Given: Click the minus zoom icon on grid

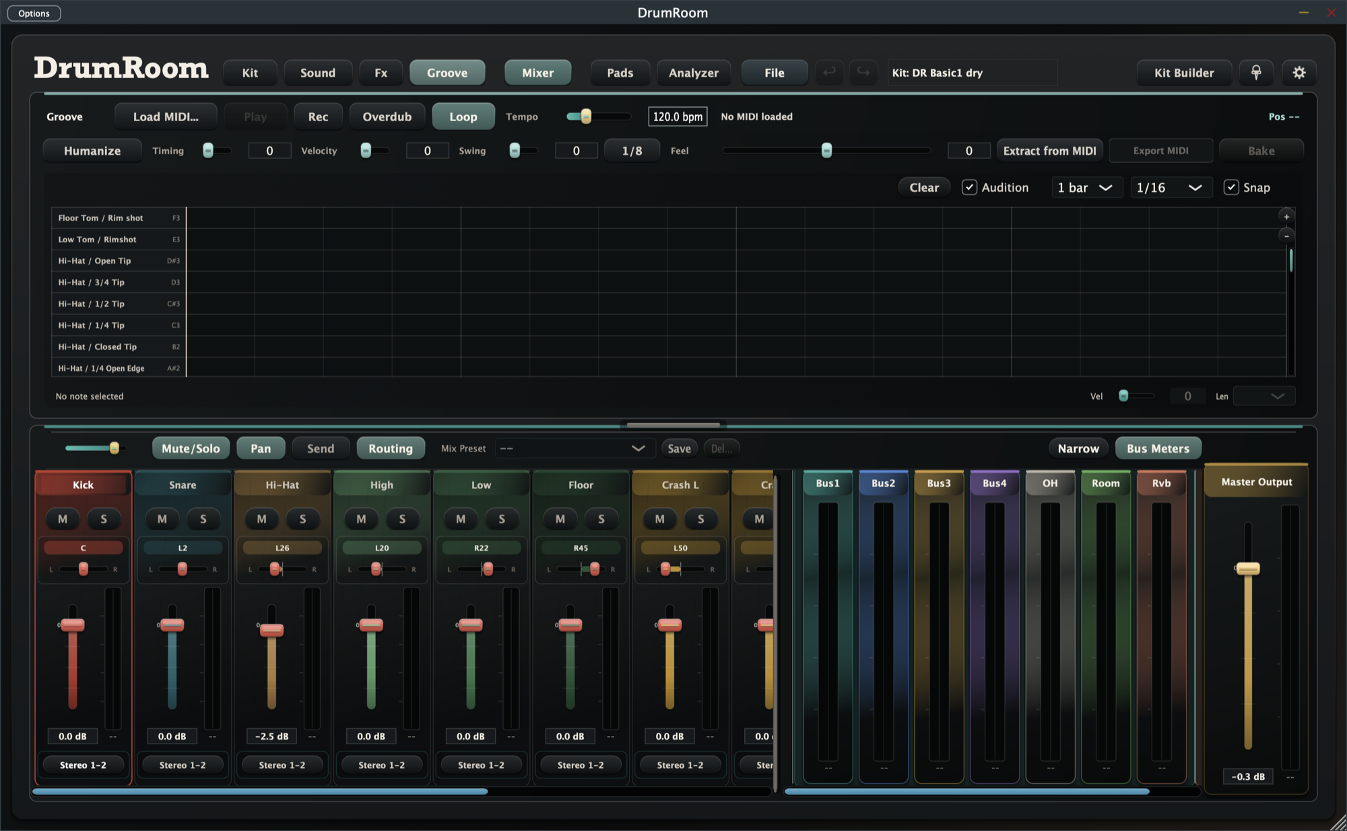Looking at the screenshot, I should (x=1286, y=236).
